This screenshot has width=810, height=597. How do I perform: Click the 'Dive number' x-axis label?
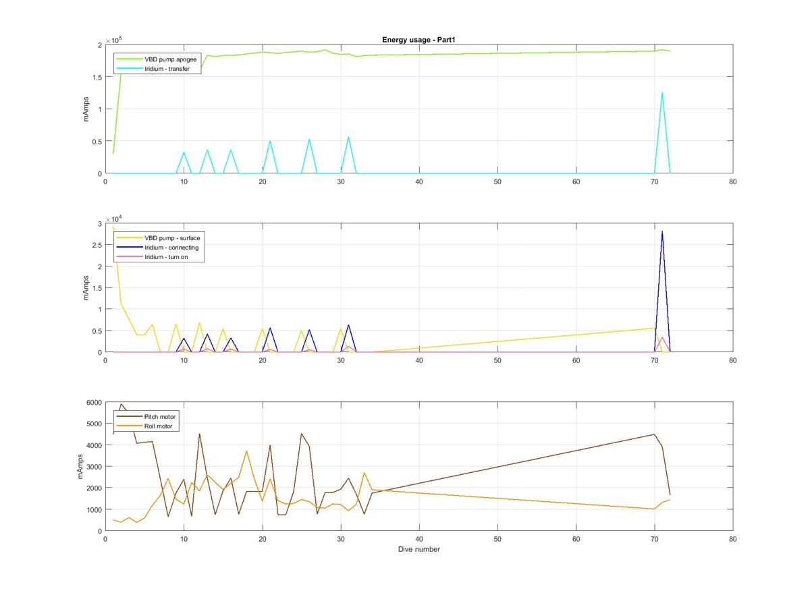[418, 549]
